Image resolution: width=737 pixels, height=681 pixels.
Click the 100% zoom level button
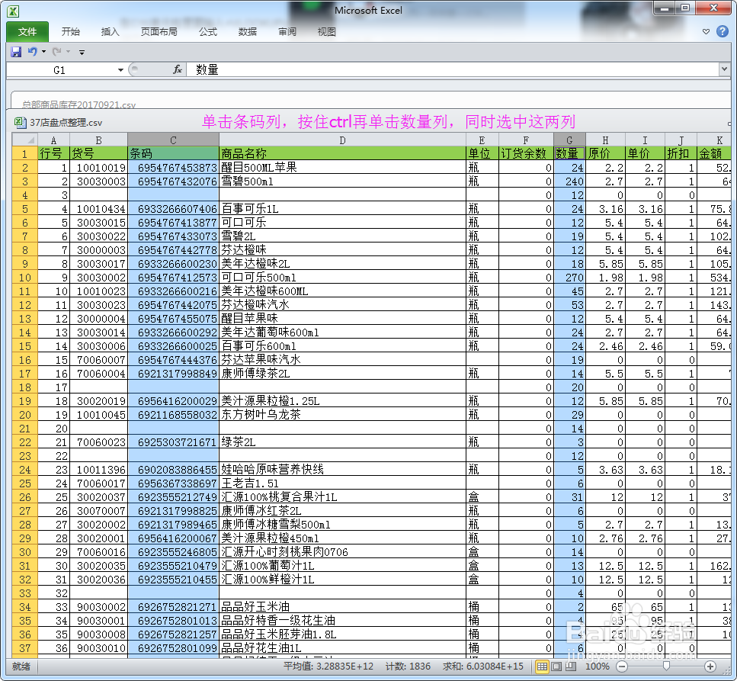tap(597, 667)
